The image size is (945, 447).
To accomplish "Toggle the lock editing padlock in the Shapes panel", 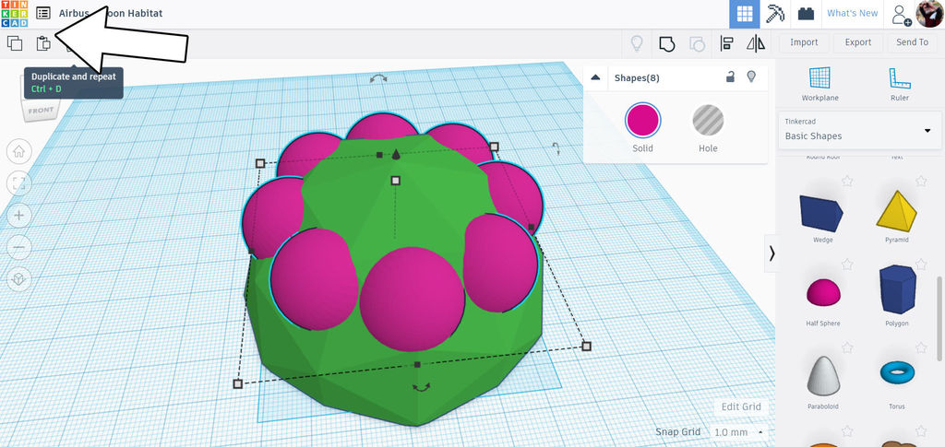I will (730, 76).
